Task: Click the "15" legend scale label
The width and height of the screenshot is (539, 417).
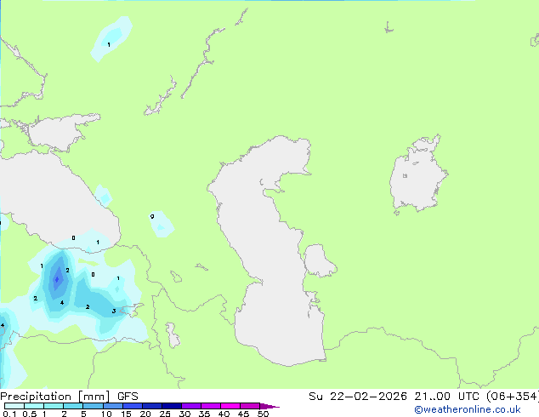Action: tap(126, 414)
